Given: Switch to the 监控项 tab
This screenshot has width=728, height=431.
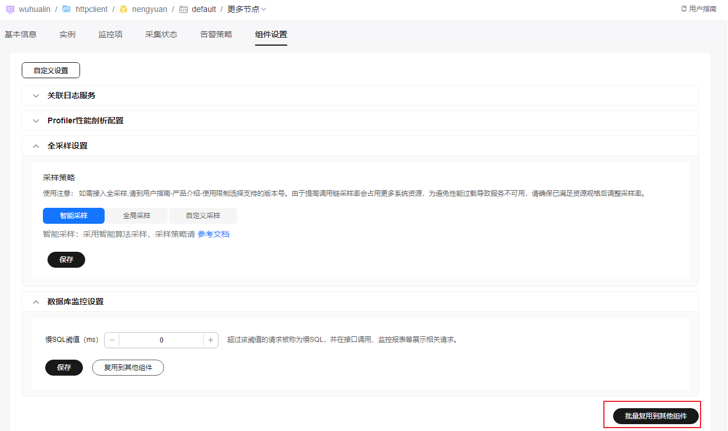Looking at the screenshot, I should [x=110, y=34].
